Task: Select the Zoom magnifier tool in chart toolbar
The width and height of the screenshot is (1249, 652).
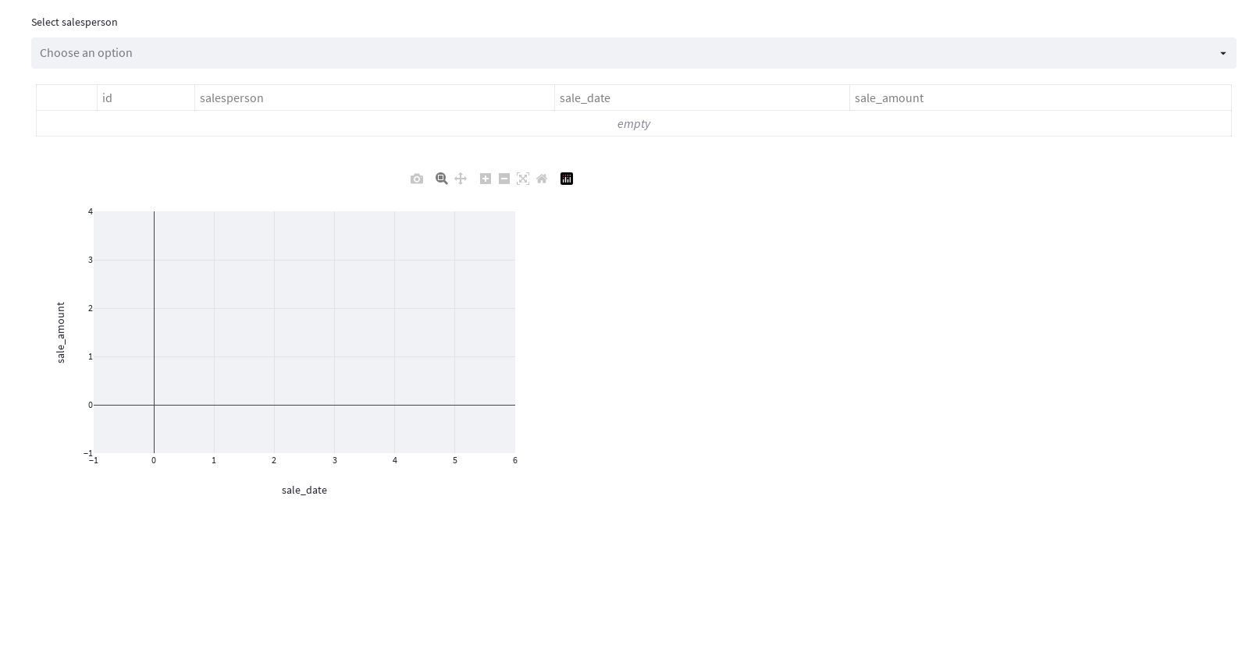Action: coord(442,179)
